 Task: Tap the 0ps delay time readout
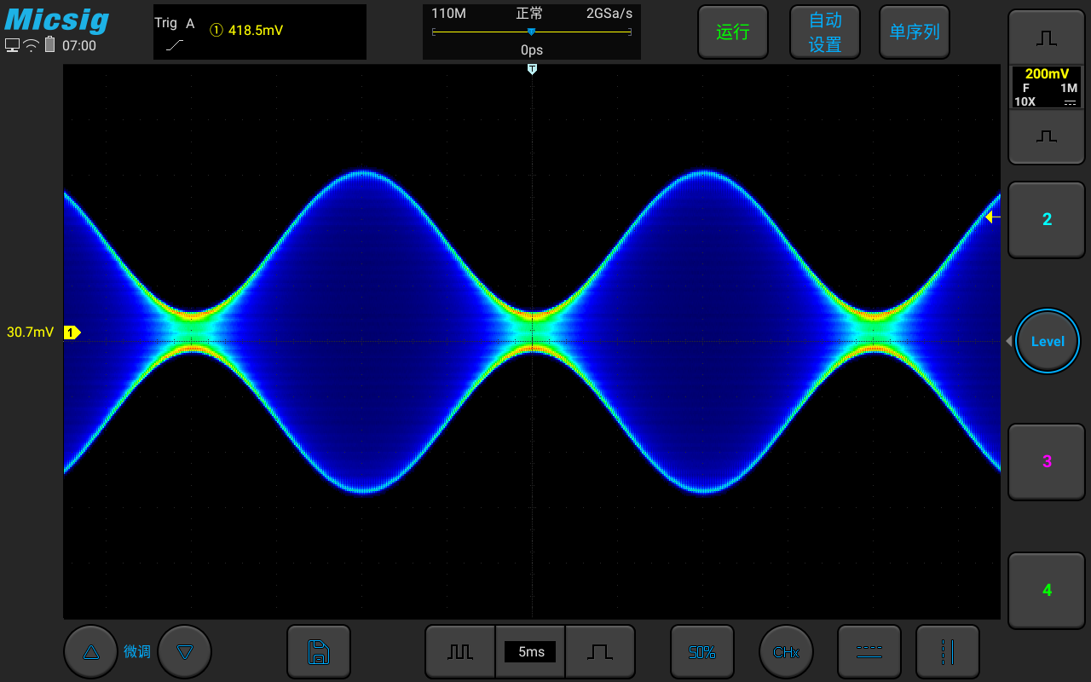coord(532,50)
